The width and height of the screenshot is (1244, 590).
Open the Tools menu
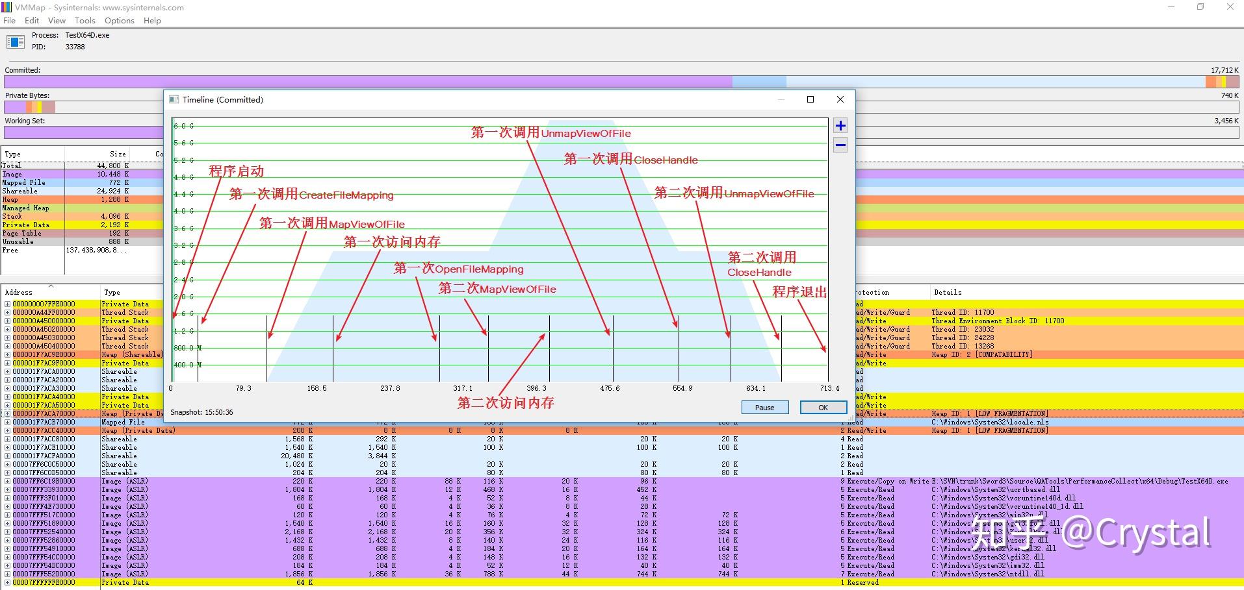coord(84,21)
